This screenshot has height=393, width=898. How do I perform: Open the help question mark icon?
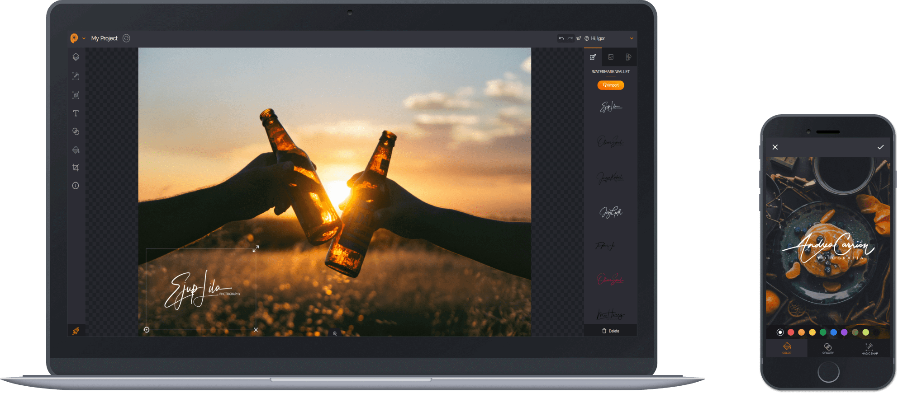(x=587, y=38)
